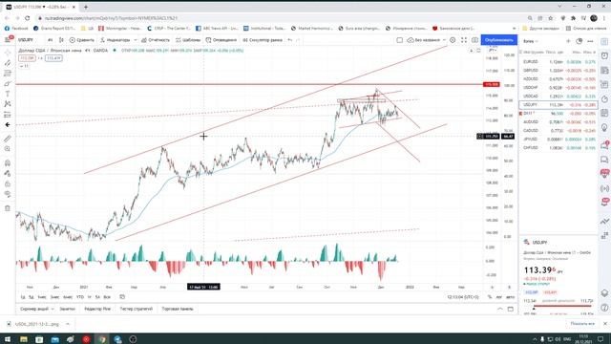Add a symbol to the watchlist

(568, 41)
